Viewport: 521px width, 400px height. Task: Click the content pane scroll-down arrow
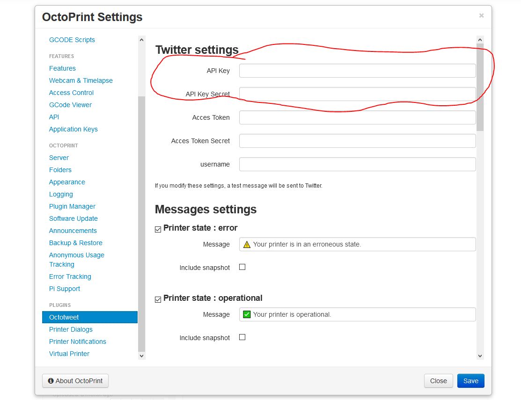coord(480,356)
